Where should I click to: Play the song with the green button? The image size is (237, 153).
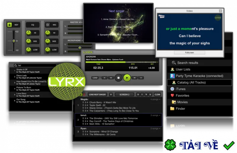click(127, 78)
